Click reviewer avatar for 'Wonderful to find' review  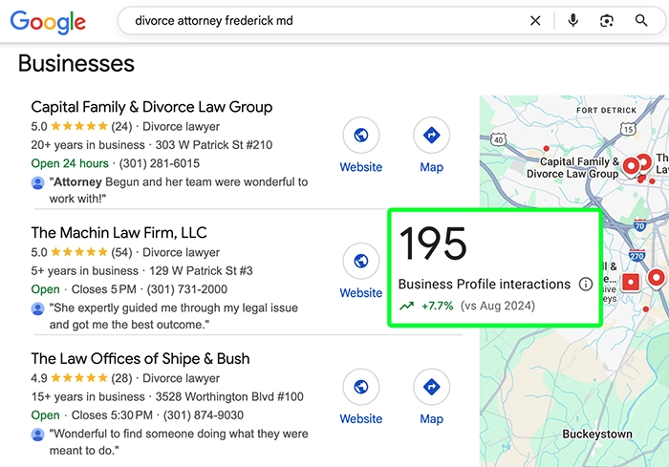37,435
